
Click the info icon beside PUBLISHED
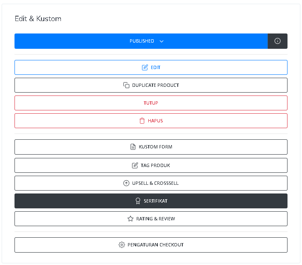pos(278,41)
